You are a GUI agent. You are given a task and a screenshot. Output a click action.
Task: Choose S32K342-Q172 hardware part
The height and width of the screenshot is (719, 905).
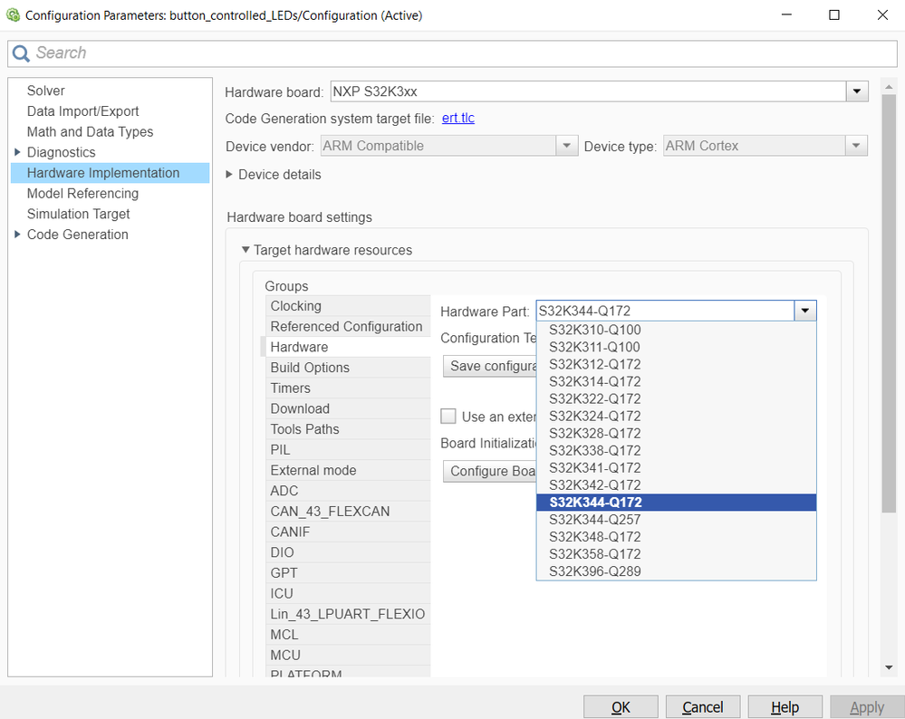tap(677, 485)
